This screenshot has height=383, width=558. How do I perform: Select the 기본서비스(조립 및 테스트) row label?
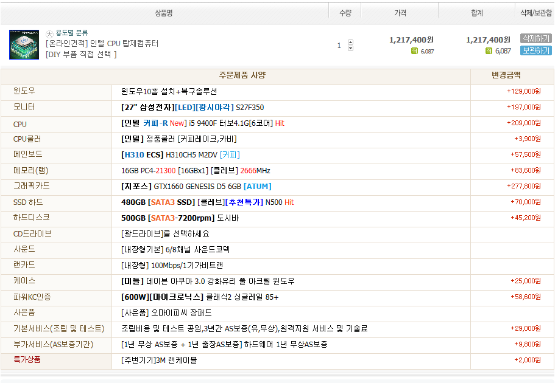click(59, 329)
